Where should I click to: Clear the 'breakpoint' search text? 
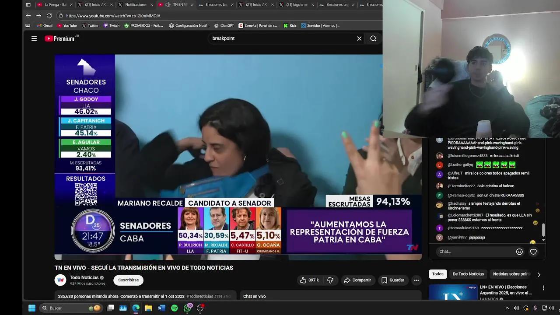[x=359, y=38]
